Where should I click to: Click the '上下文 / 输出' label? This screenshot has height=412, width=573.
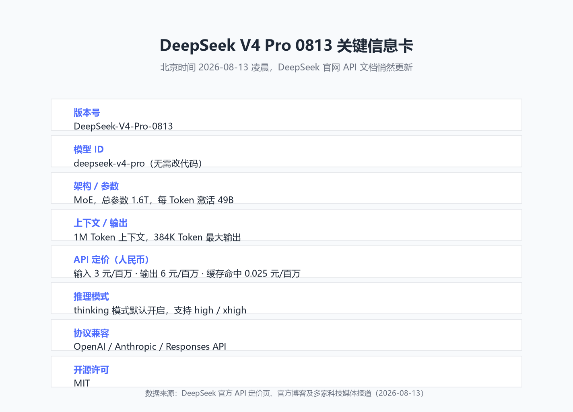tap(101, 223)
